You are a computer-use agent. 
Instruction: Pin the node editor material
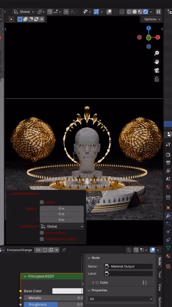click(x=64, y=250)
